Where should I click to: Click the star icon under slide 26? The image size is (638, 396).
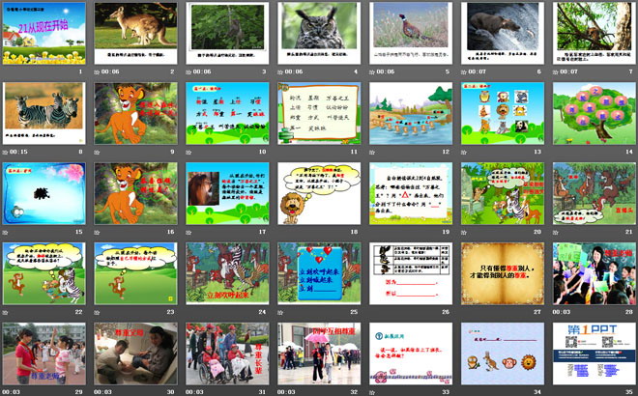pos(373,312)
